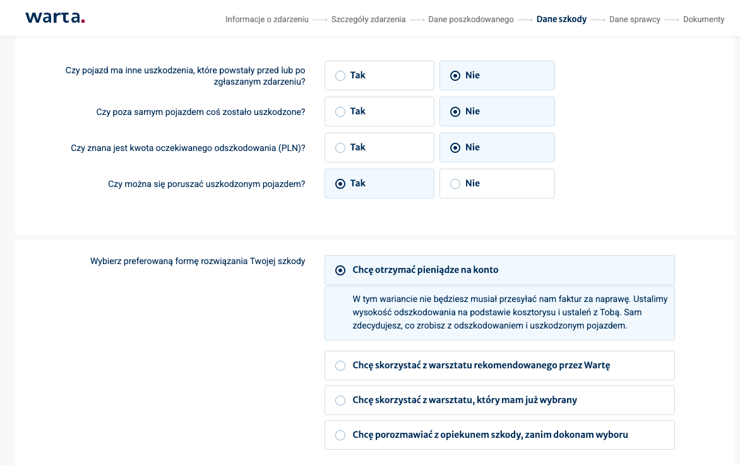
Task: Click the money transfer explanation text box
Action: point(499,313)
